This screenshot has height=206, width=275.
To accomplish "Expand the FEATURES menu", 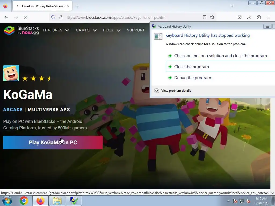I will (56, 30).
